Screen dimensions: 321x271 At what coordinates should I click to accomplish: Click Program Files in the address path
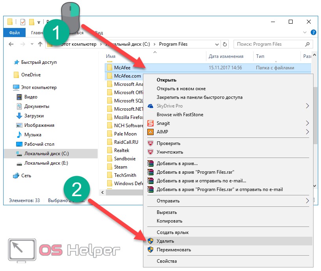[x=173, y=44]
